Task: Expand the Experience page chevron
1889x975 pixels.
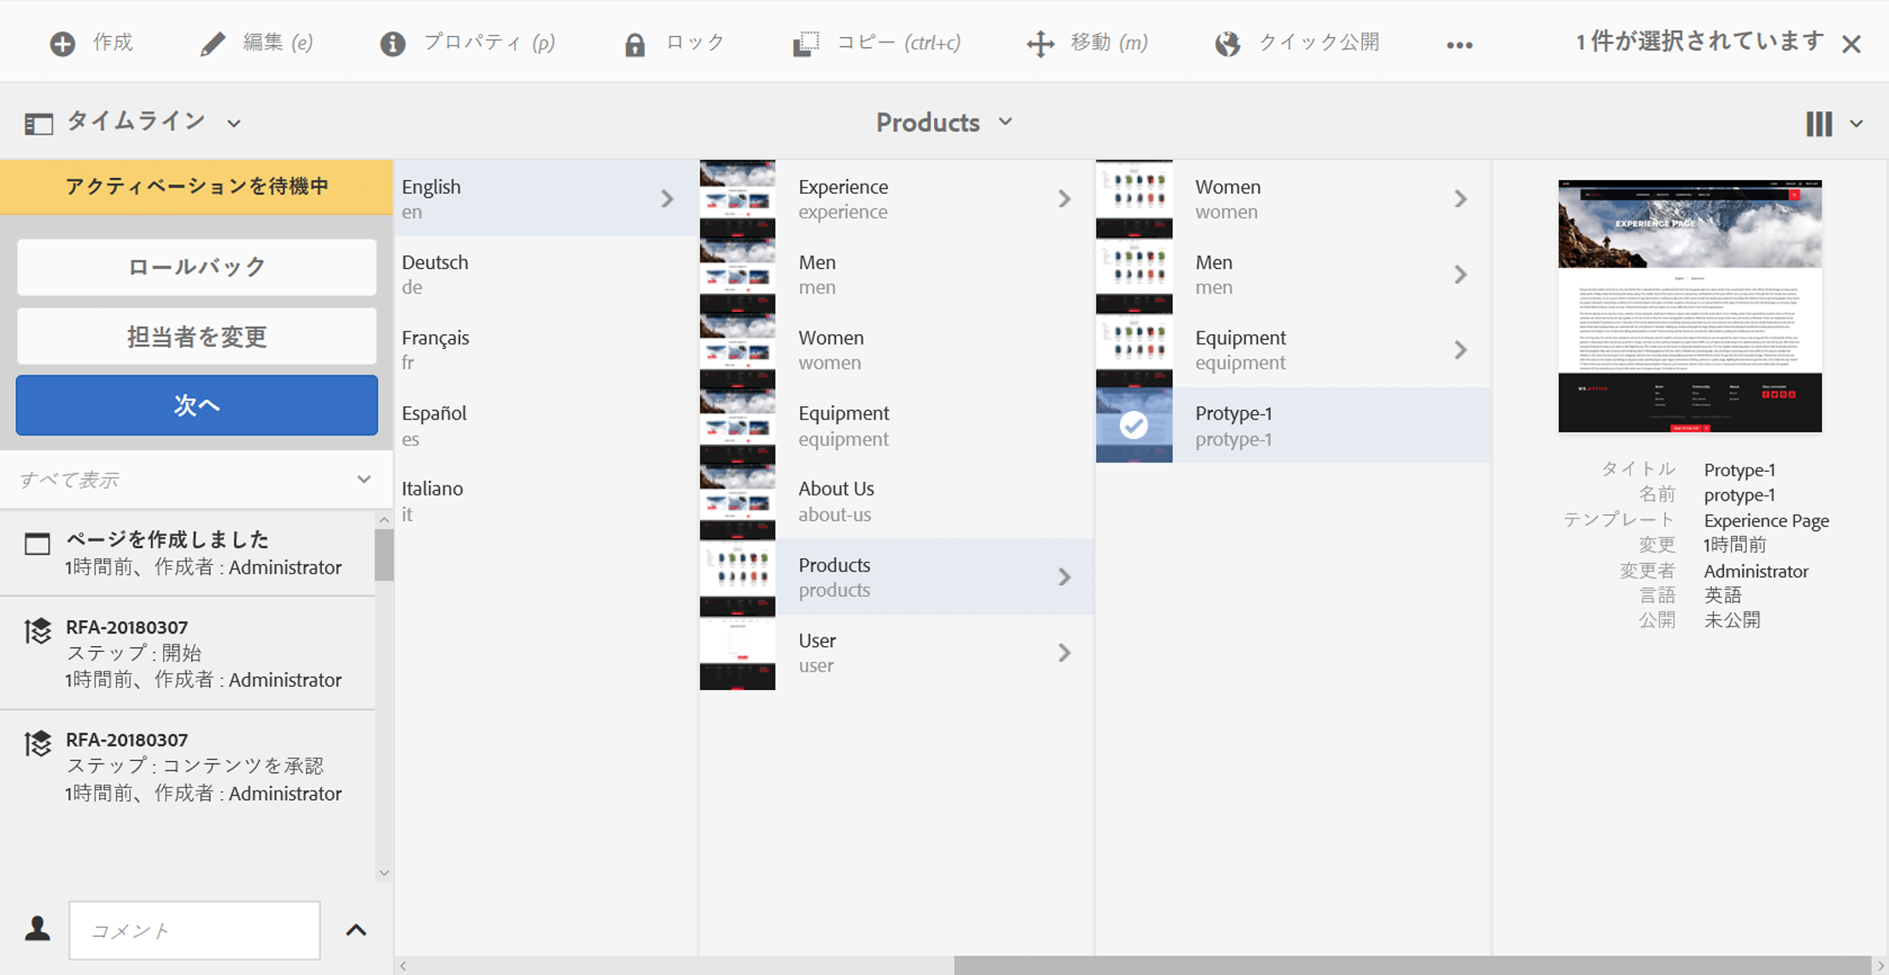Action: [x=1065, y=199]
